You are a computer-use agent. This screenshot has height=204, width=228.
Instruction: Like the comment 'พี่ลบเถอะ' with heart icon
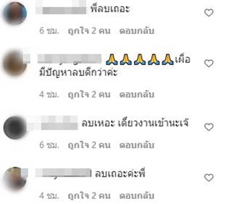[209, 13]
